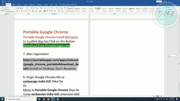Switch to Print Layout view in status bar
Screen dimensions: 180x101
(x=157, y=96)
